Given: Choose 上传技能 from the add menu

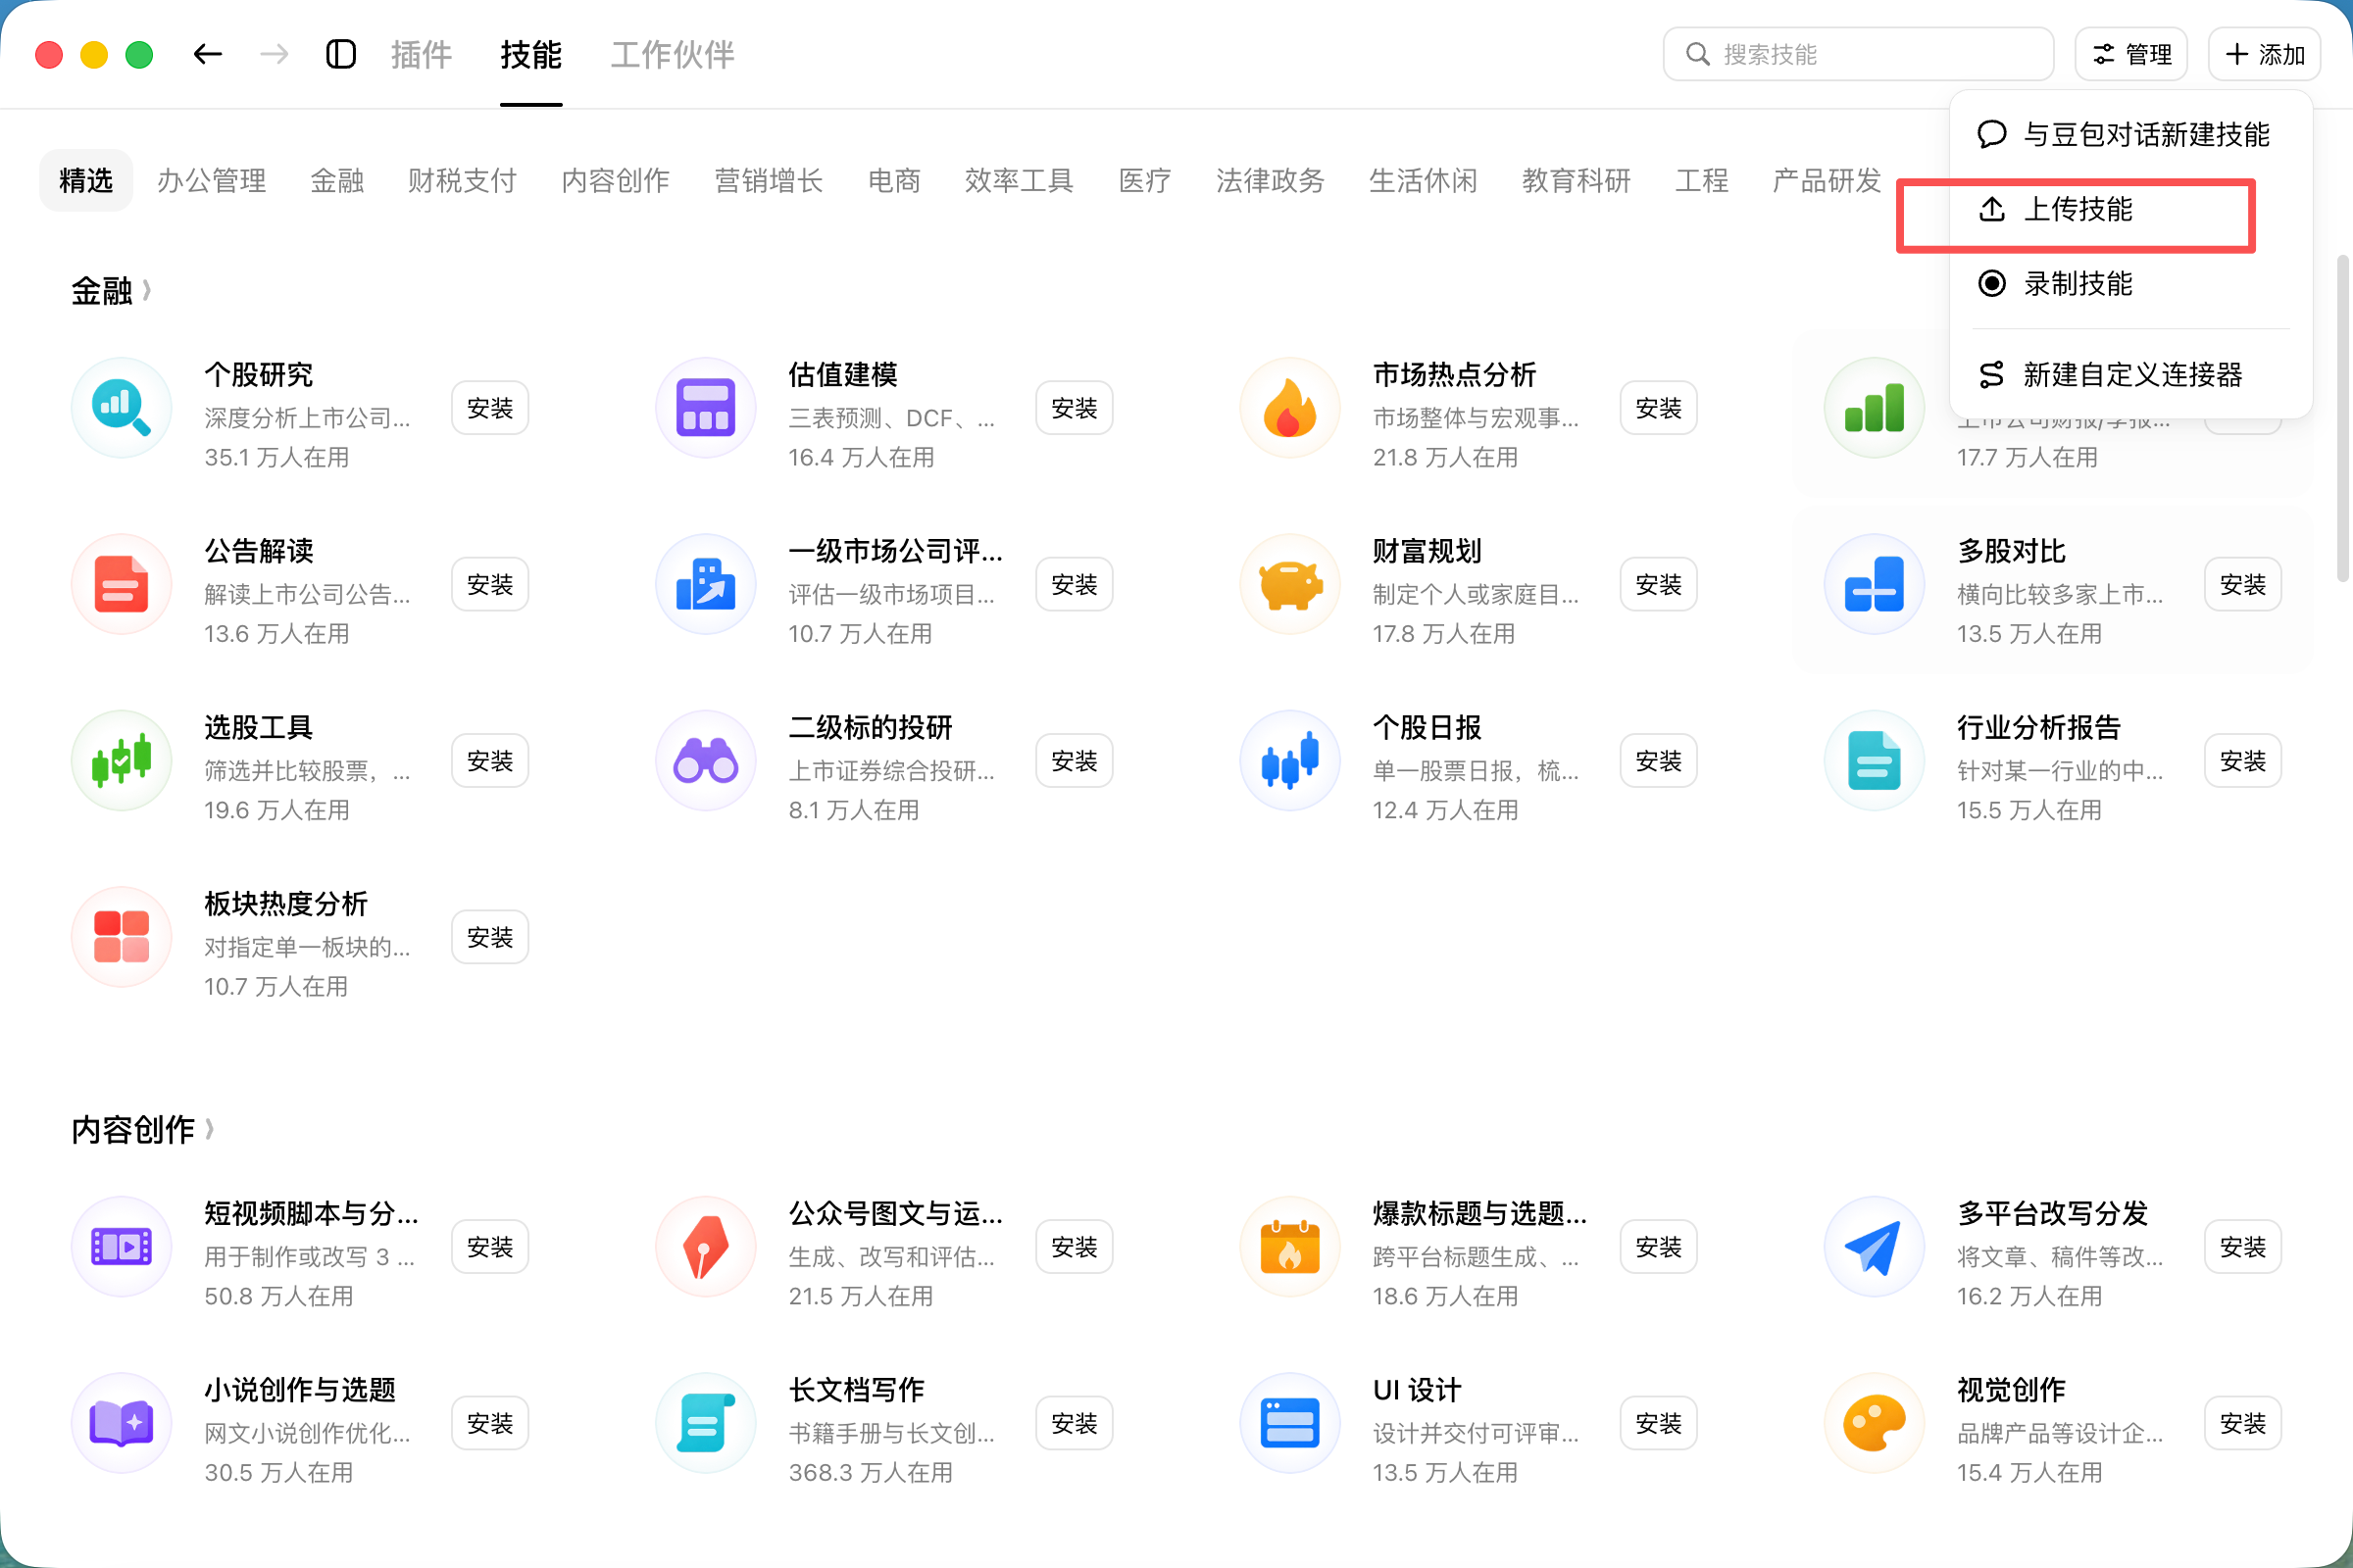Looking at the screenshot, I should 2130,209.
